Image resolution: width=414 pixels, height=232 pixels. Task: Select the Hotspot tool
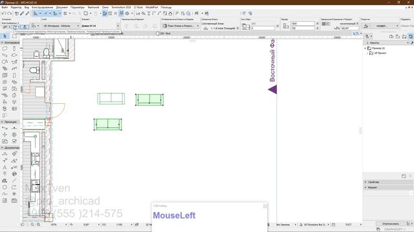(x=14, y=194)
